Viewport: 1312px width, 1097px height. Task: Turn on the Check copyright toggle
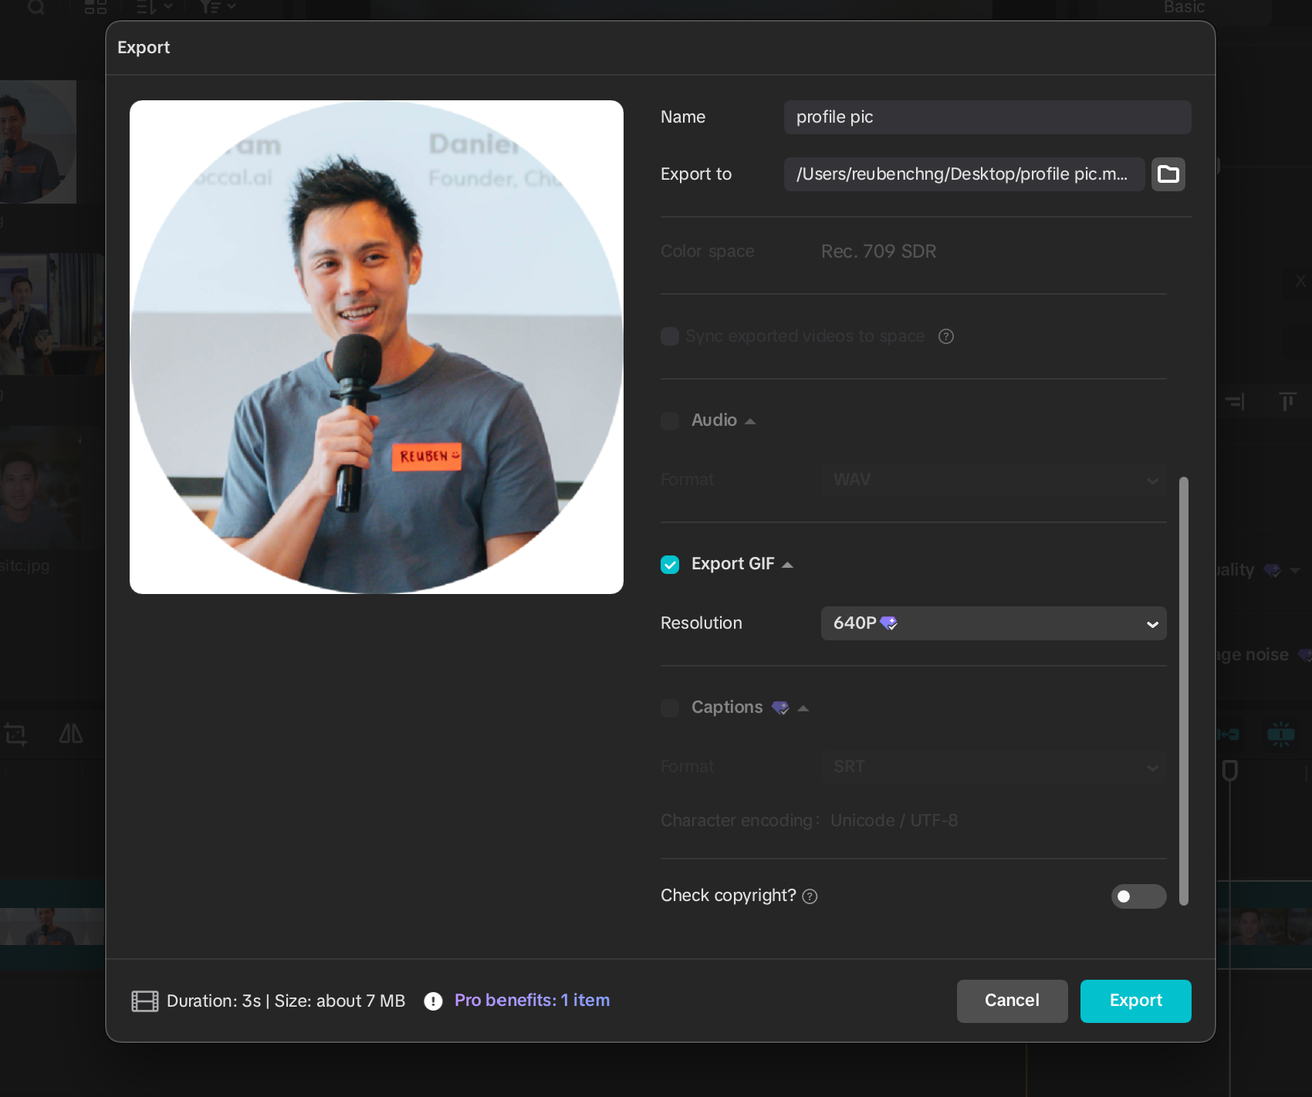[x=1138, y=896]
